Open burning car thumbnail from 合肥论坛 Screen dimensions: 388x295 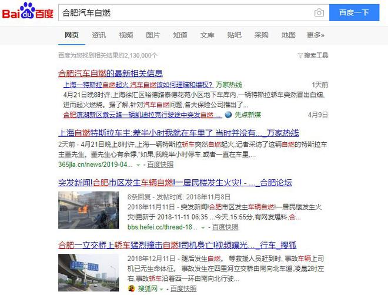click(x=89, y=210)
